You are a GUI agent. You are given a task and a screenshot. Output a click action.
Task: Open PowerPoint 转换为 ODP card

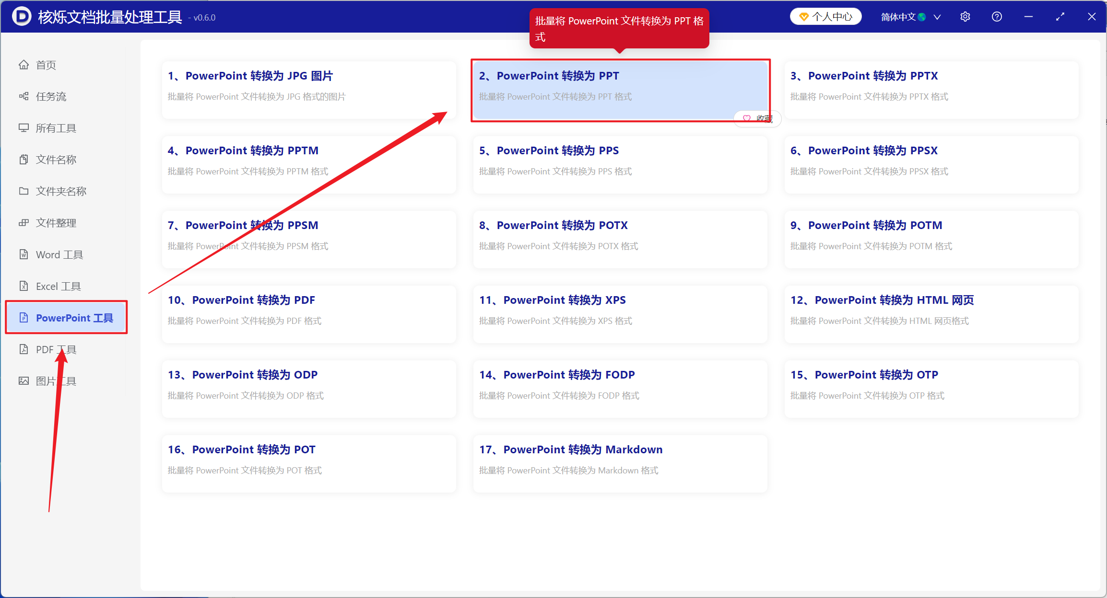309,389
